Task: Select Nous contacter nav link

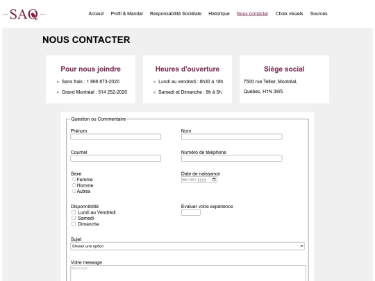Action: 252,14
